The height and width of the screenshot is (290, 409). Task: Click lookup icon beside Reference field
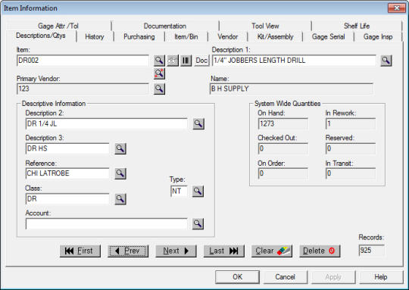click(x=120, y=173)
